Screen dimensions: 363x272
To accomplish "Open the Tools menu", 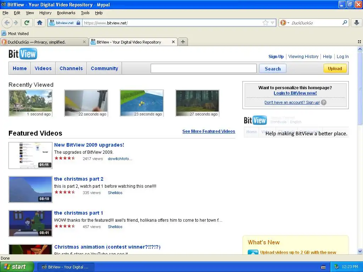I will 85,13.
